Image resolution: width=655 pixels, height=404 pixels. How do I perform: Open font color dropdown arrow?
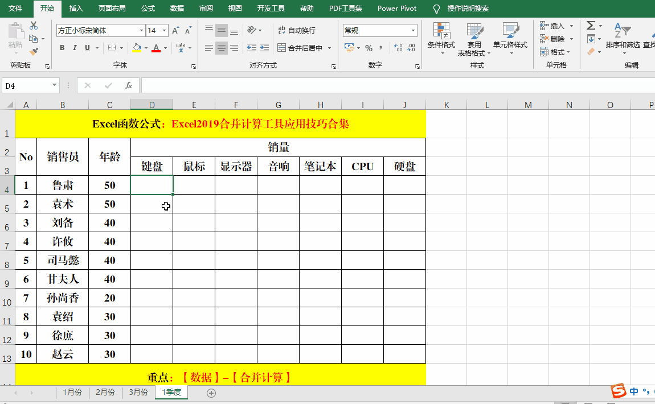[165, 48]
